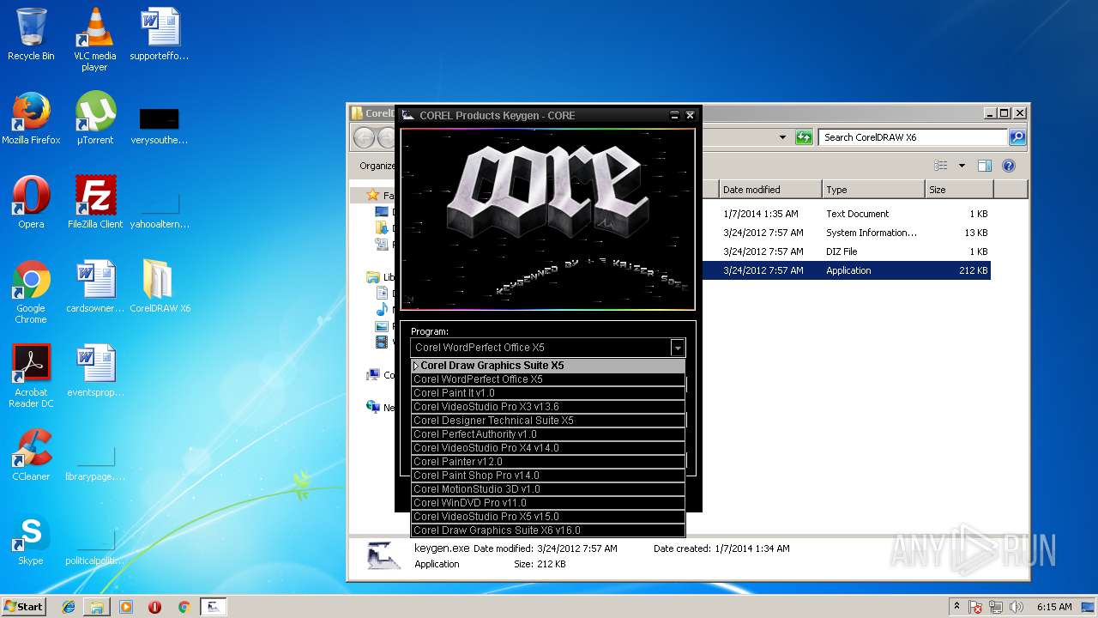Choose Corel Designer Technical Suite X5
1098x618 pixels.
pos(548,421)
